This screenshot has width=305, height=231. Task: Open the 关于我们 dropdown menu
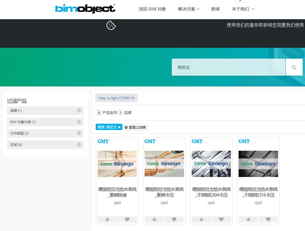click(243, 9)
